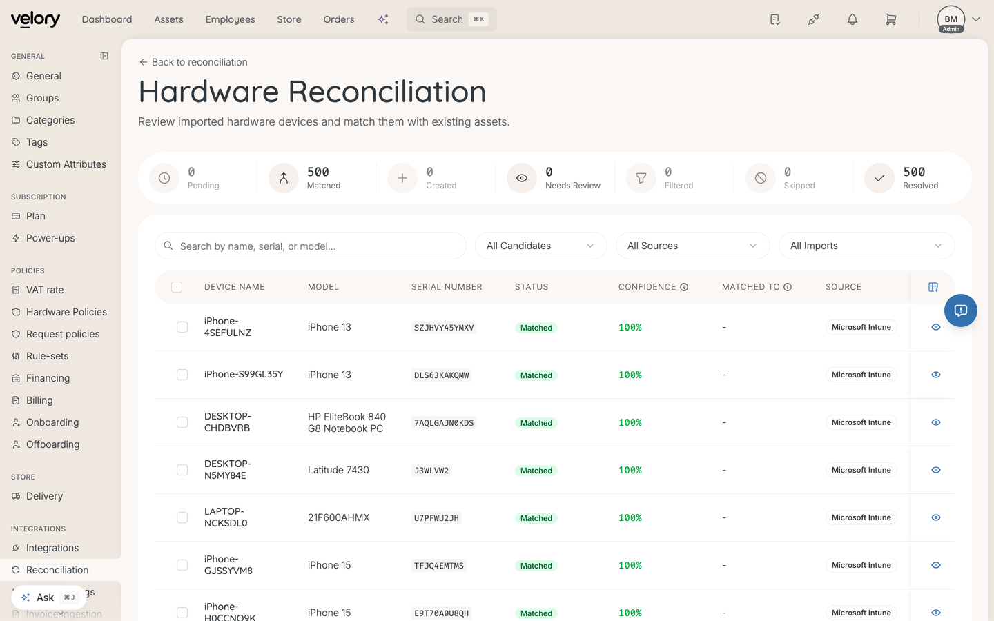994x621 pixels.
Task: Click serial number SZJHVY45YMXV
Action: point(444,328)
